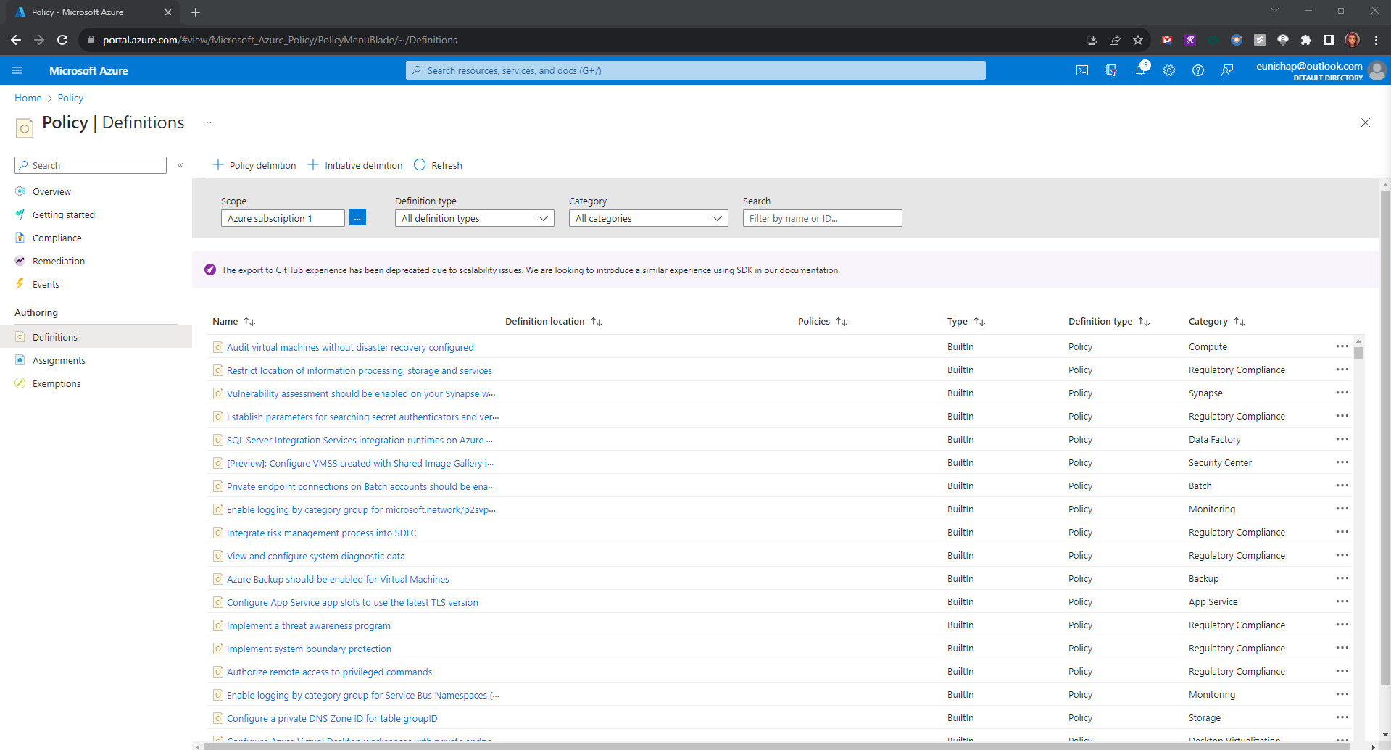Open Compliance in the sidebar
Viewport: 1391px width, 750px height.
tap(57, 238)
